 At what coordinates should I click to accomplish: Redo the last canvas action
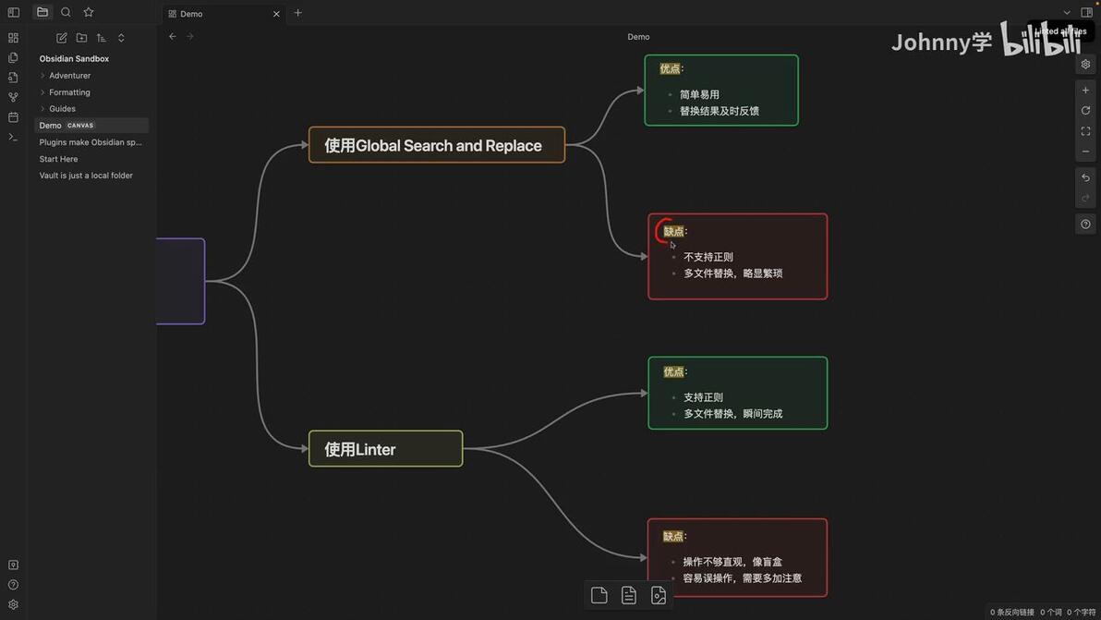[x=1085, y=198]
